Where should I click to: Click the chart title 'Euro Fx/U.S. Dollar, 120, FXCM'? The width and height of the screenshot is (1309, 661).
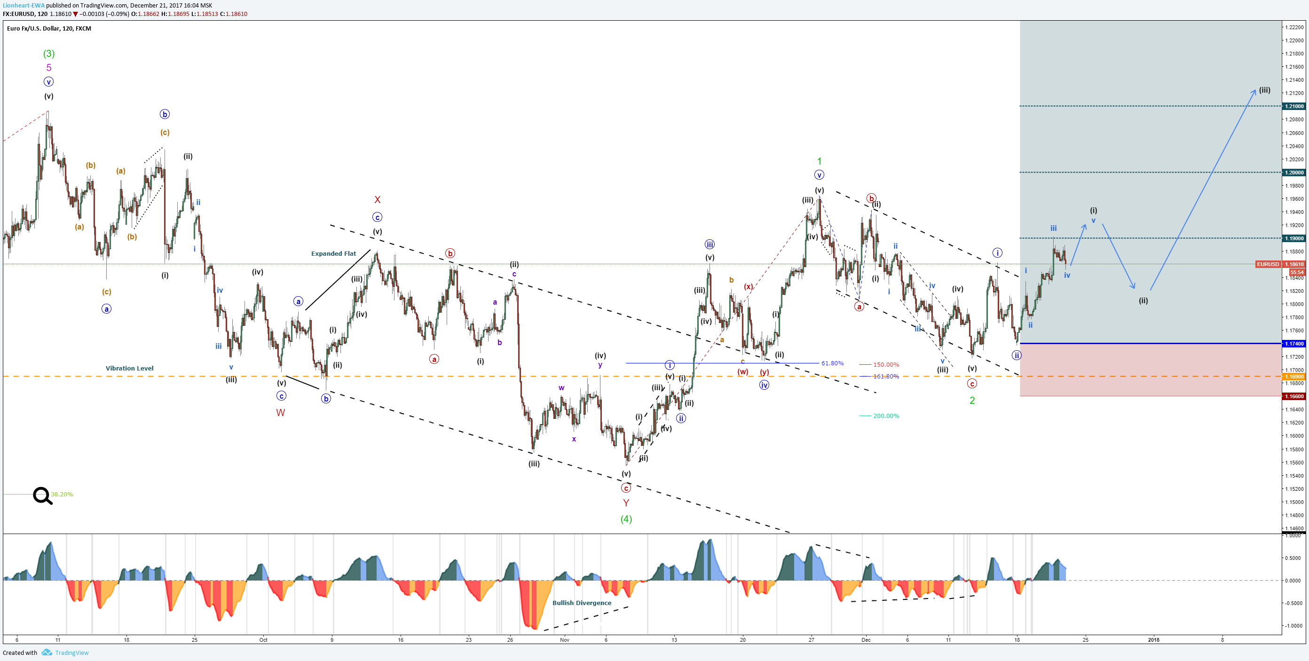[x=49, y=29]
